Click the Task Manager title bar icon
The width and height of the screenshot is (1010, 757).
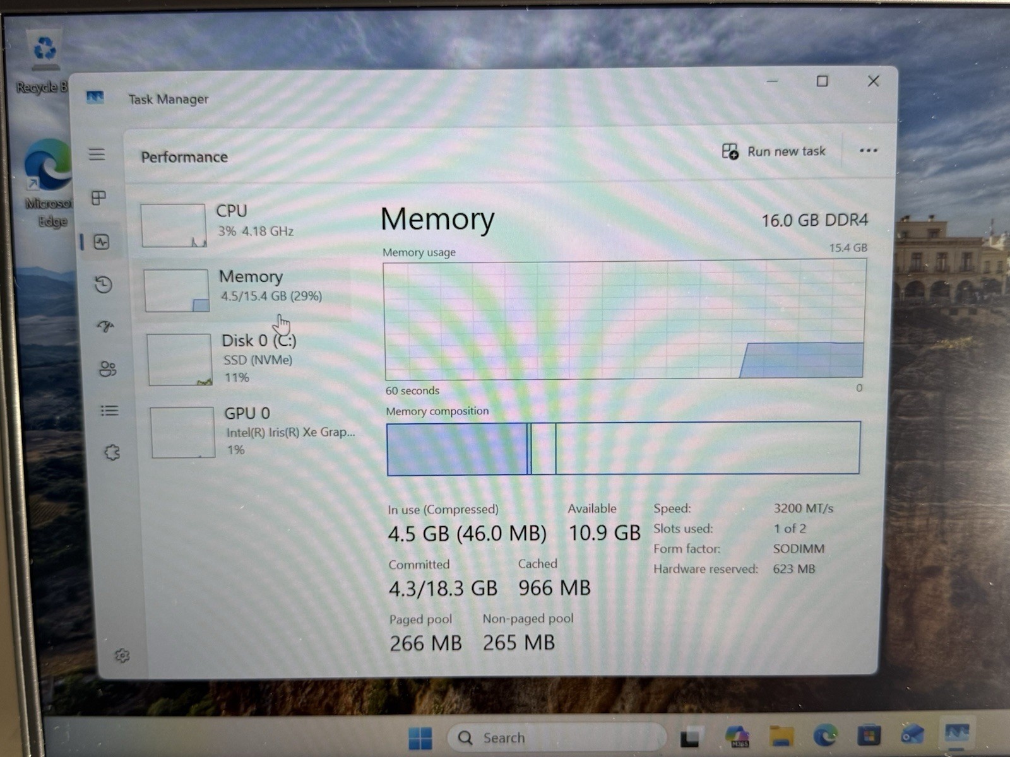tap(95, 97)
